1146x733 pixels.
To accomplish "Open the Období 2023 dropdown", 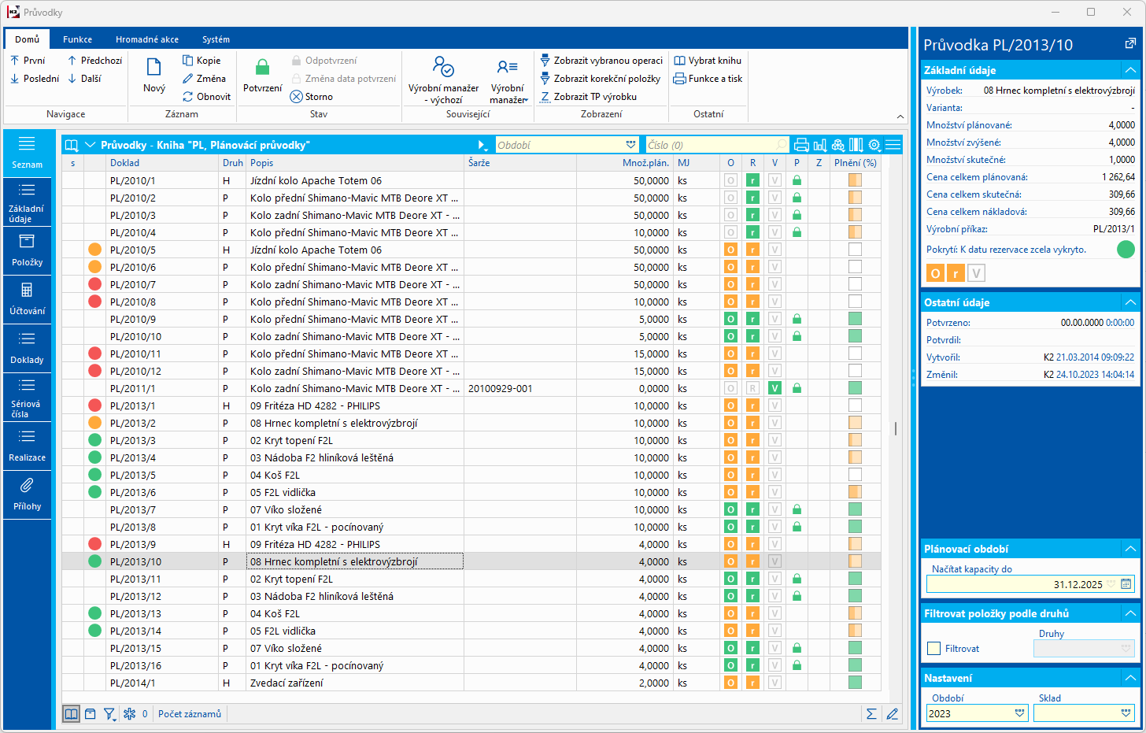I will [1019, 713].
